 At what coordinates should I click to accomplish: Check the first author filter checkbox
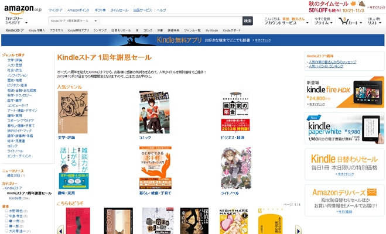[6, 211]
